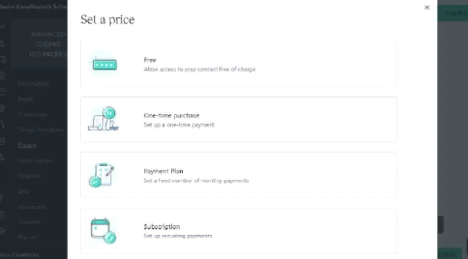Click the One-time purchase illustration icon
The width and height of the screenshot is (468, 259).
point(103,119)
